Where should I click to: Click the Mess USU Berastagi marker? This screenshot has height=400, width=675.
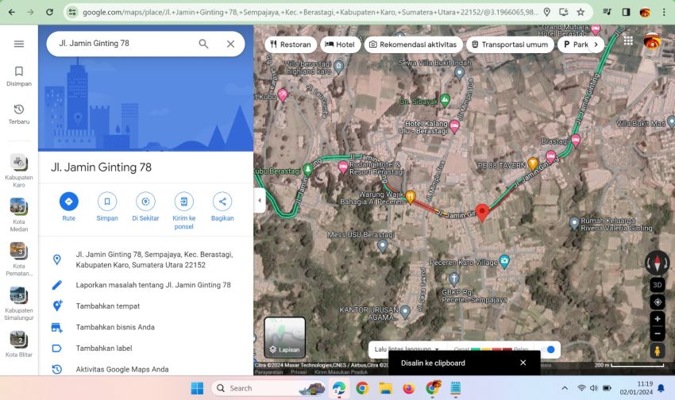(x=382, y=245)
